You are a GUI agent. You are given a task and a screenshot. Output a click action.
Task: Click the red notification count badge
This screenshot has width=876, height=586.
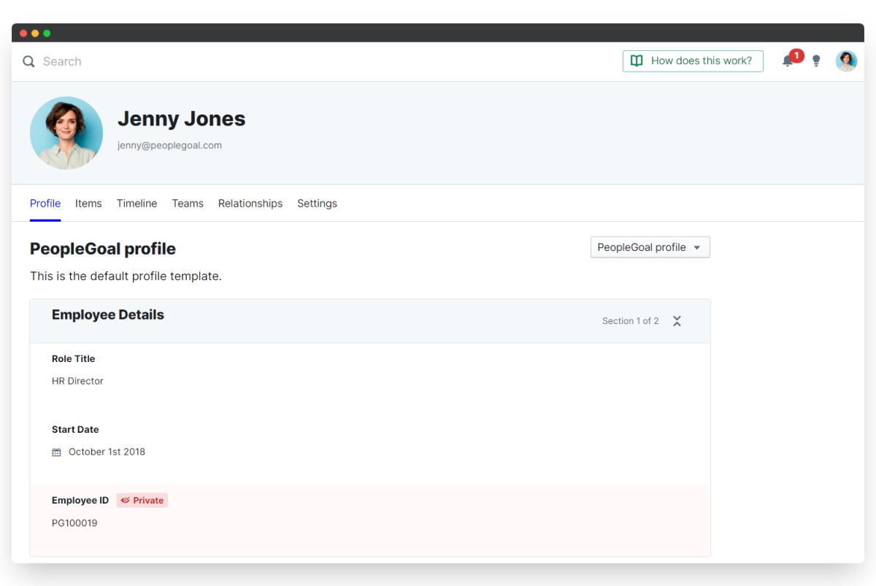click(796, 55)
